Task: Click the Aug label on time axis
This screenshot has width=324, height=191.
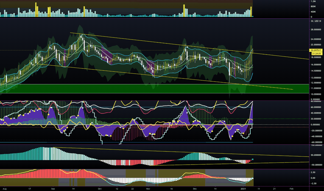Action: pyautogui.click(x=5, y=189)
